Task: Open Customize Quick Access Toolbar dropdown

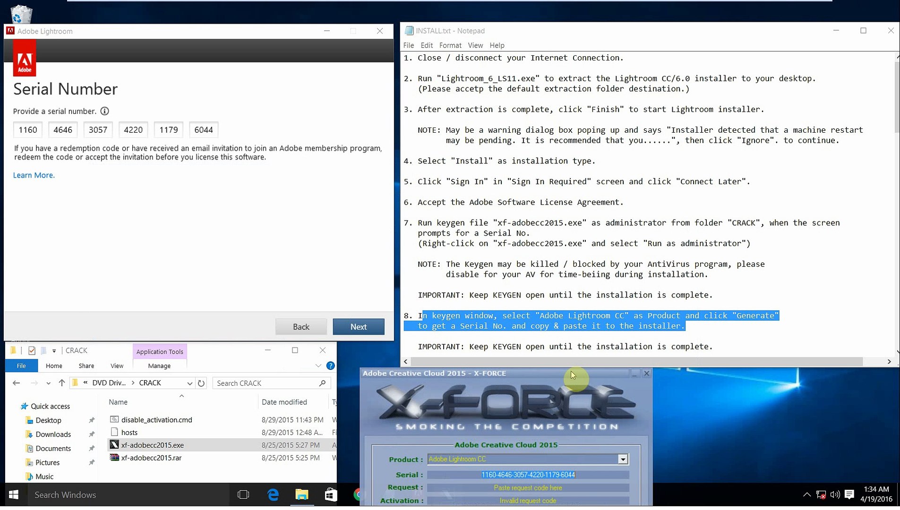Action: pyautogui.click(x=54, y=351)
